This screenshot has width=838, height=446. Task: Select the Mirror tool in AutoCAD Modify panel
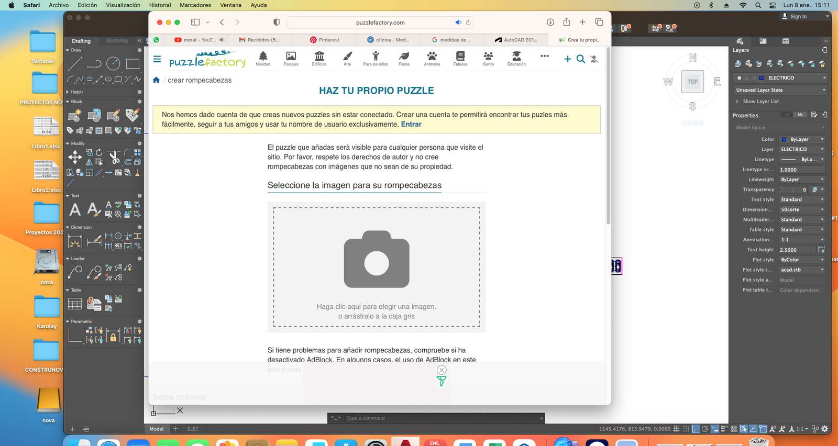tap(90, 162)
